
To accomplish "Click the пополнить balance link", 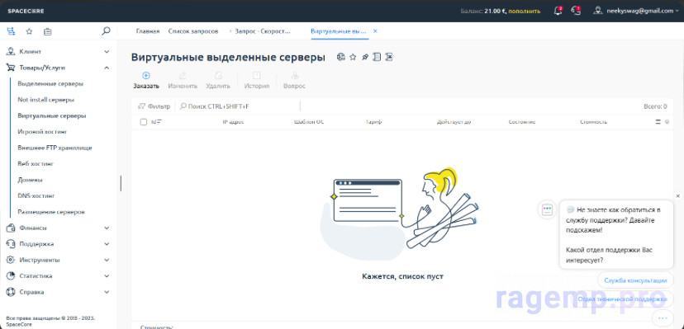I will click(525, 12).
